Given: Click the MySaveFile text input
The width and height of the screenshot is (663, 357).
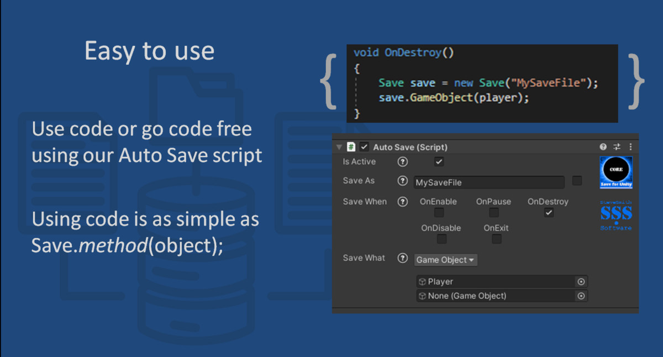Looking at the screenshot, I should pyautogui.click(x=488, y=182).
